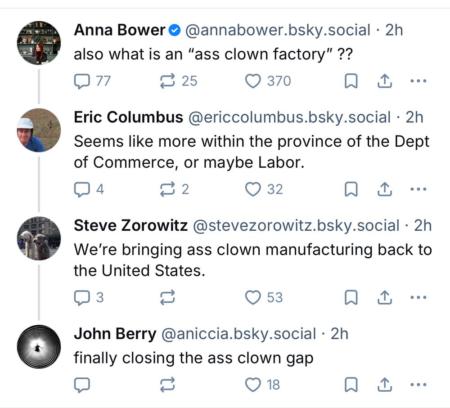View Steve Zorowitz's dog avatar
Image resolution: width=450 pixels, height=408 pixels.
click(39, 238)
